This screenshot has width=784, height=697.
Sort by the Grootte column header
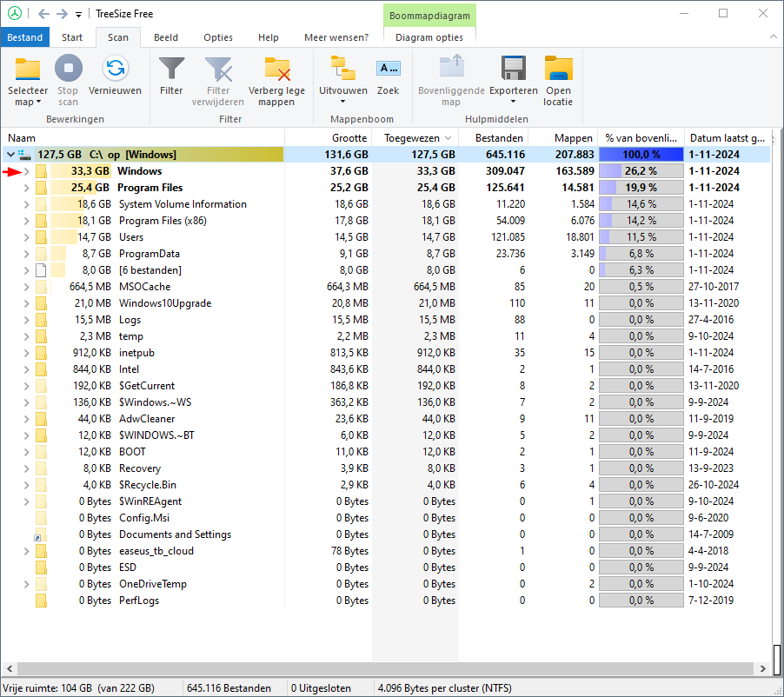[349, 137]
